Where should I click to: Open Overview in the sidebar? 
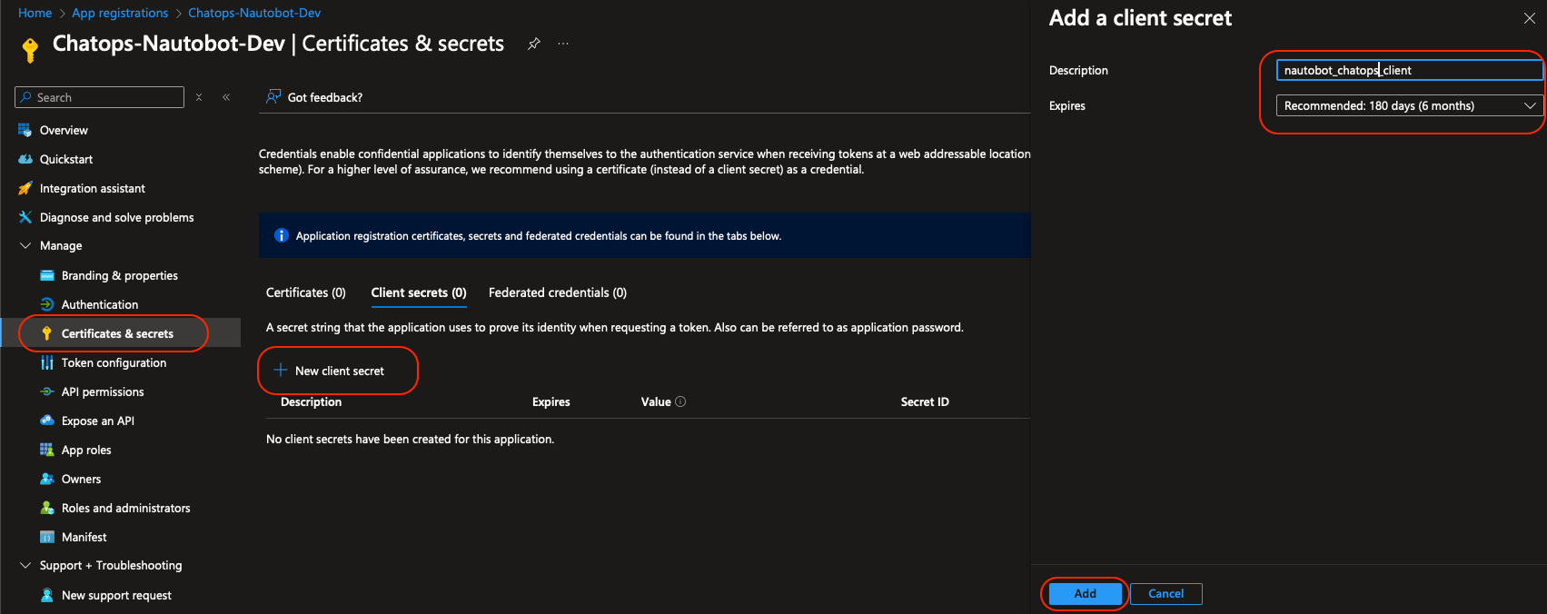[x=64, y=130]
